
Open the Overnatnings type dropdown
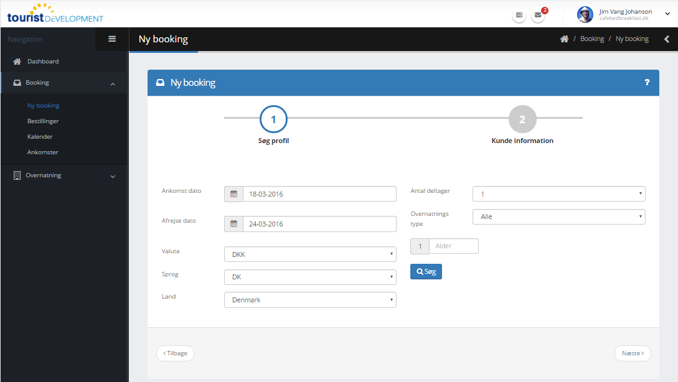558,217
